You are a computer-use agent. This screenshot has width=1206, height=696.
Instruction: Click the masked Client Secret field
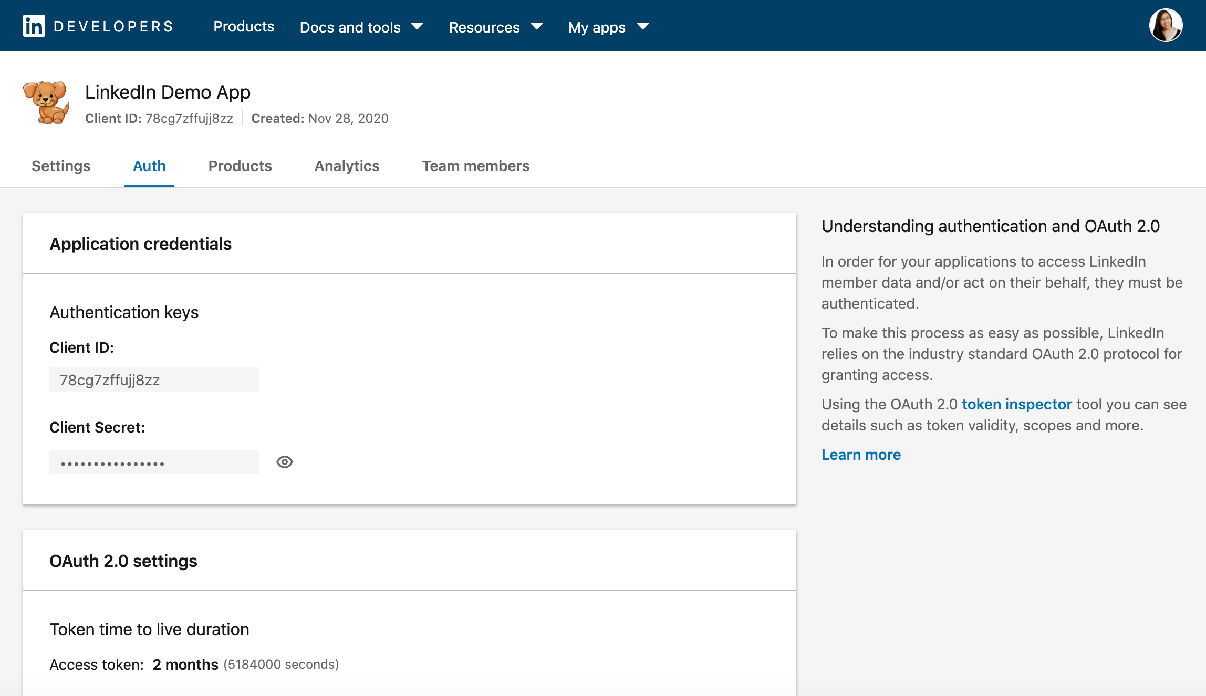click(x=154, y=462)
